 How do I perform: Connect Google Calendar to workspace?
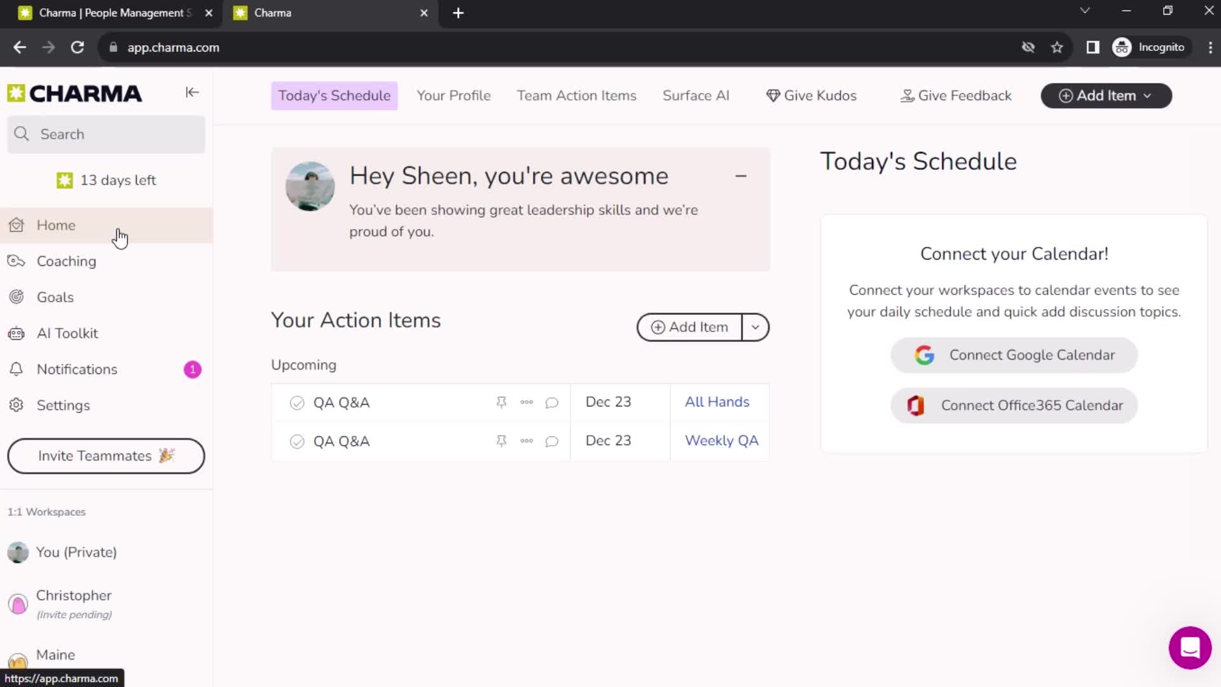tap(1014, 355)
